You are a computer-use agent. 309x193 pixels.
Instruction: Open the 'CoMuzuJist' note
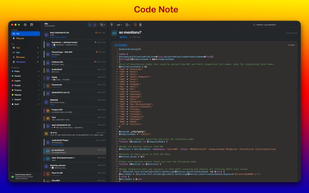[75, 63]
